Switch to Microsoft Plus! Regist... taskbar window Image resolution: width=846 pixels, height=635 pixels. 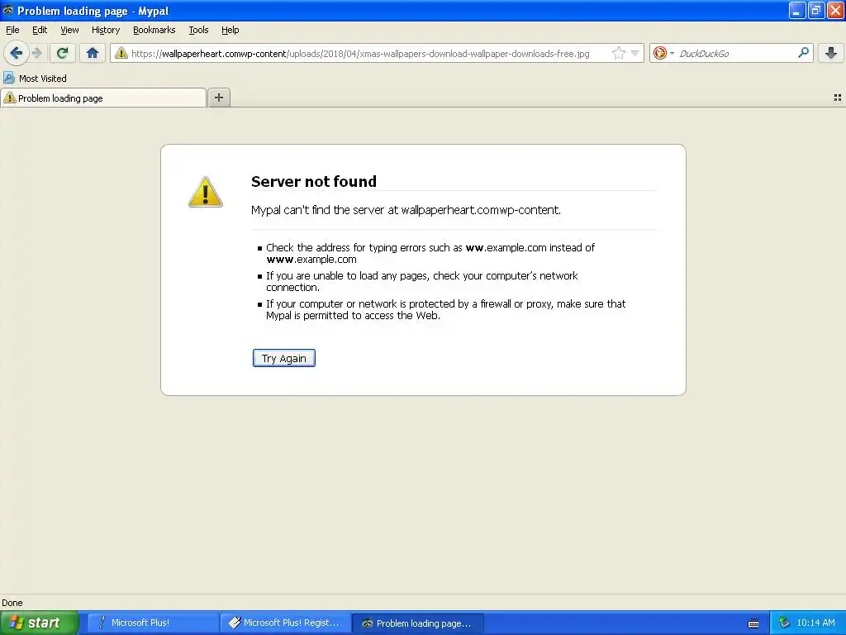(x=285, y=623)
